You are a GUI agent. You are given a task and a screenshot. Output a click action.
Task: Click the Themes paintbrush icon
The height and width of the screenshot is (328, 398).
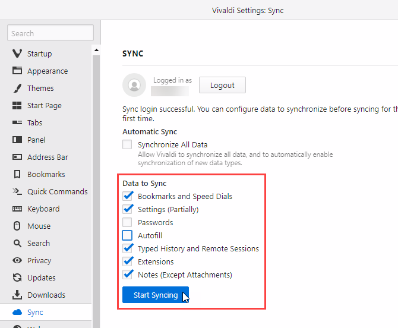coord(17,88)
